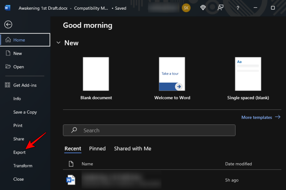Open the Welcome to Word tour template

click(172, 74)
